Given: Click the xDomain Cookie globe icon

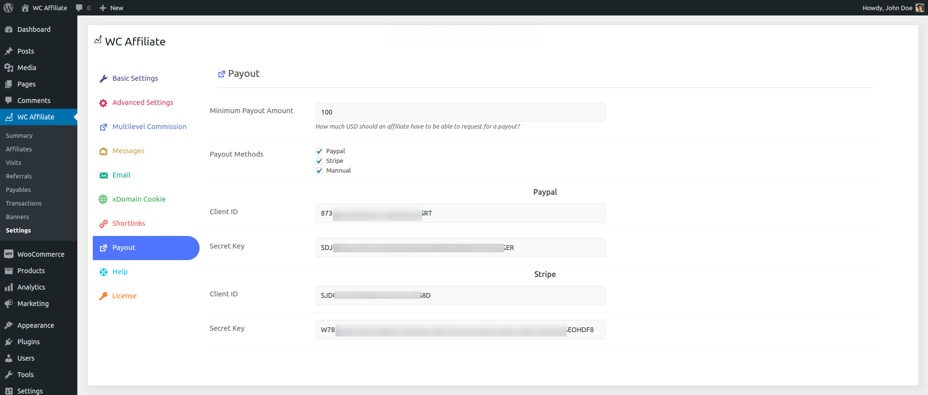Looking at the screenshot, I should (x=103, y=199).
